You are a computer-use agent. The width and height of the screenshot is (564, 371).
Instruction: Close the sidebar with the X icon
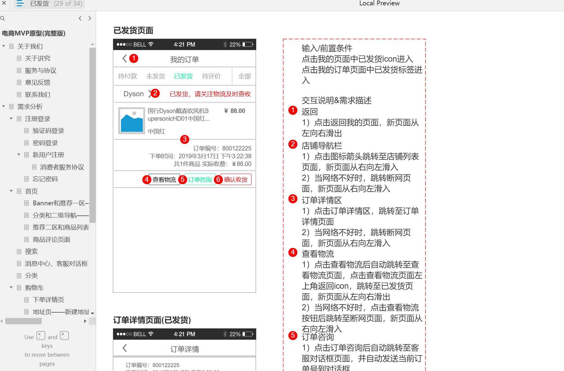click(4, 4)
